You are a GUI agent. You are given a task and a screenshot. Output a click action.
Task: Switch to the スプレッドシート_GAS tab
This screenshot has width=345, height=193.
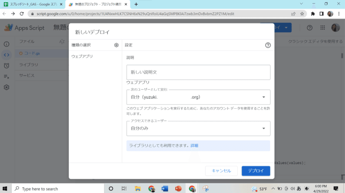point(33,4)
